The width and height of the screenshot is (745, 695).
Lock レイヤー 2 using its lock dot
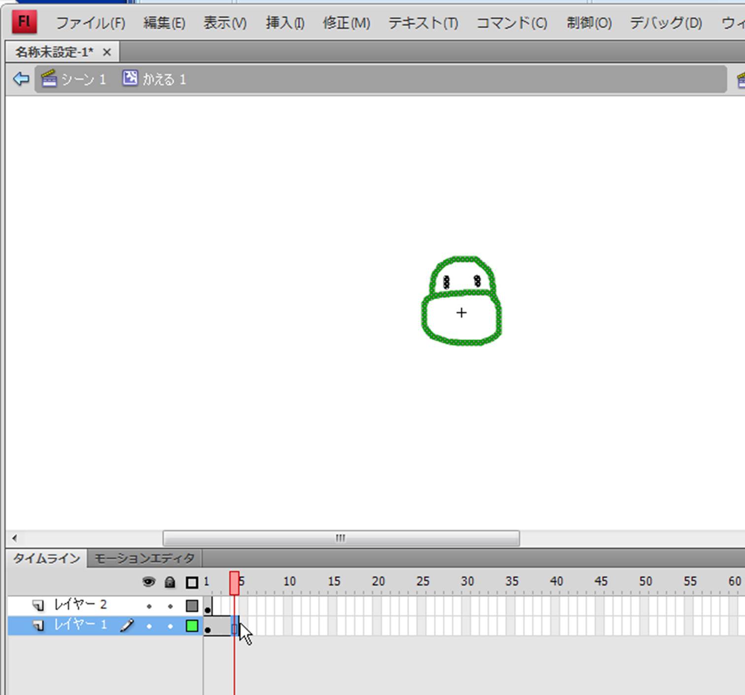tap(170, 606)
